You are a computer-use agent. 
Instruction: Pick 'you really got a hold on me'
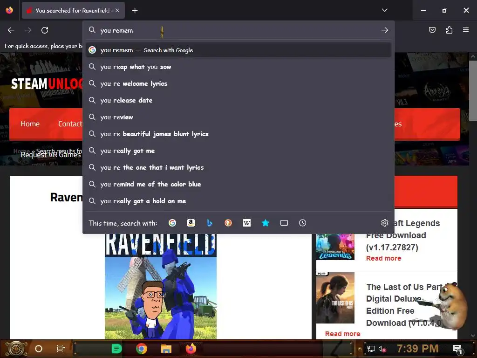[238, 200]
